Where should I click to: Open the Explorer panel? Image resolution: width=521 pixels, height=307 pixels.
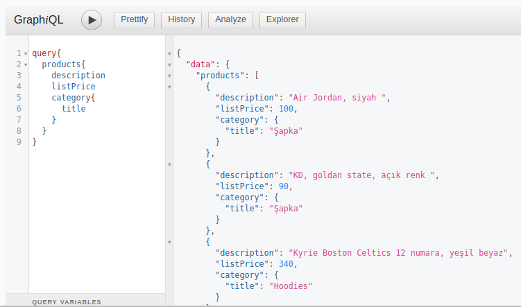pos(282,20)
